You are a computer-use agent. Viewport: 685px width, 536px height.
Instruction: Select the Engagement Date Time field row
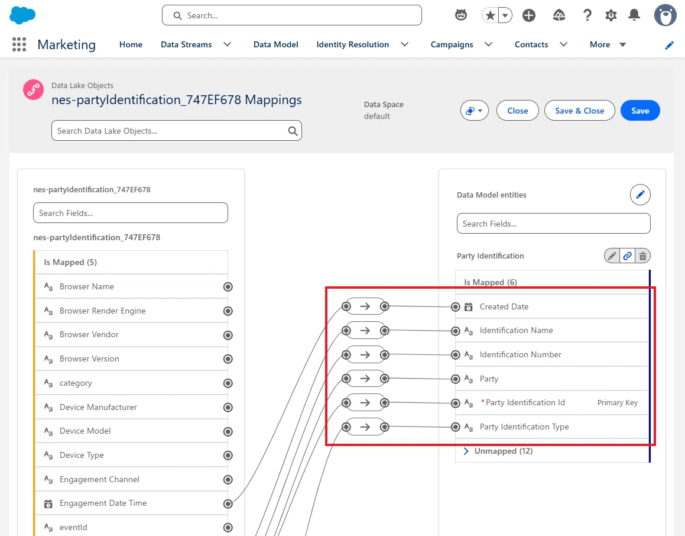[131, 503]
